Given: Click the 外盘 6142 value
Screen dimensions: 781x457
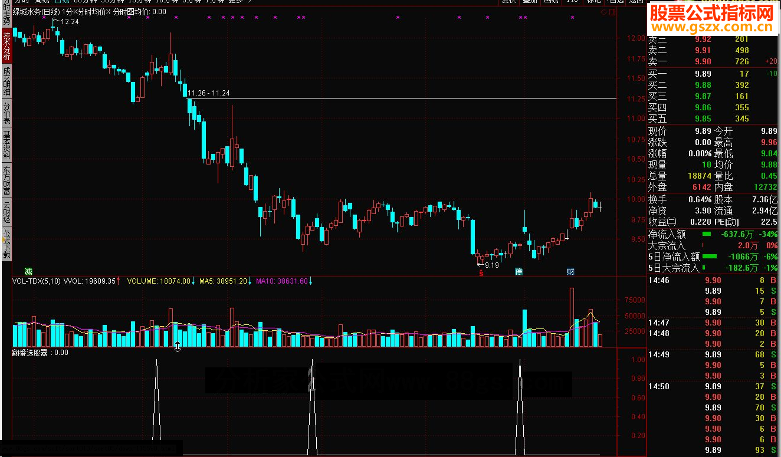Looking at the screenshot, I should (701, 187).
